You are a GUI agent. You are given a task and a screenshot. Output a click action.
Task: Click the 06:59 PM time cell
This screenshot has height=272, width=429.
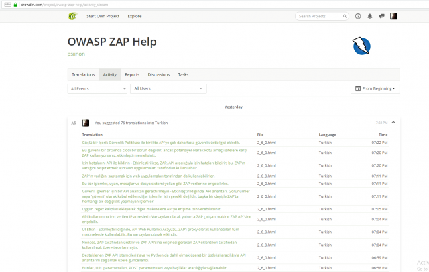[x=379, y=257]
